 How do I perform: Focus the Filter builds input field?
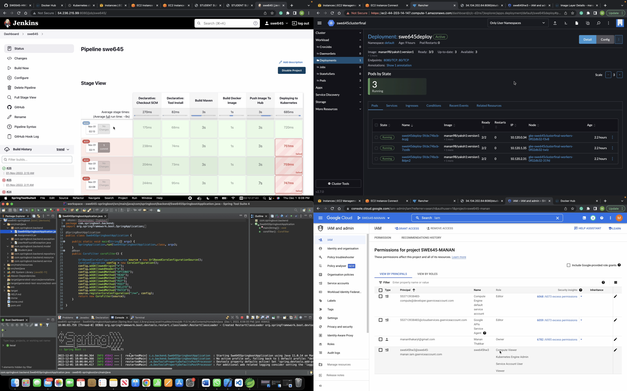tap(37, 160)
